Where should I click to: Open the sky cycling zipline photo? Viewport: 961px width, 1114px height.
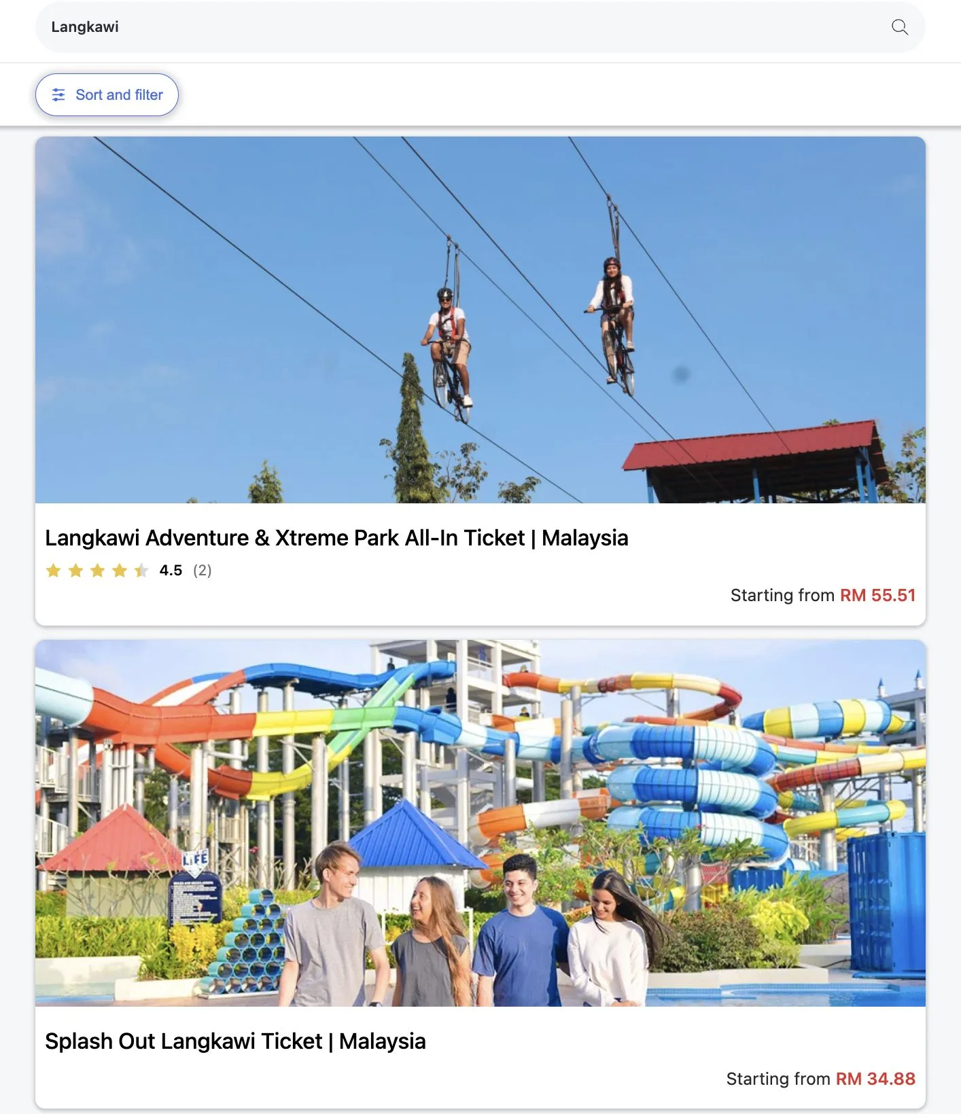pyautogui.click(x=480, y=320)
